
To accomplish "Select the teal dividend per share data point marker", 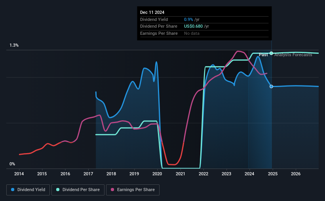I will click(x=271, y=53).
